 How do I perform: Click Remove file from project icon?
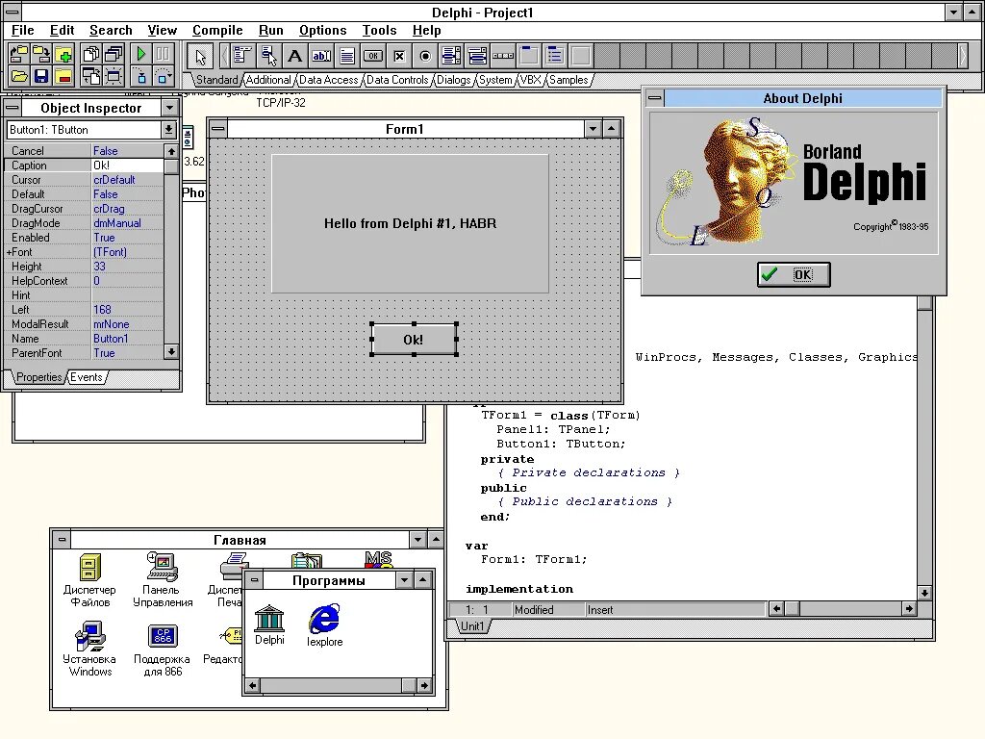63,77
